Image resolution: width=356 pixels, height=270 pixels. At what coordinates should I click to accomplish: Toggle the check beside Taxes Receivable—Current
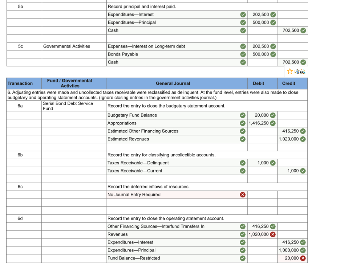[x=242, y=171]
